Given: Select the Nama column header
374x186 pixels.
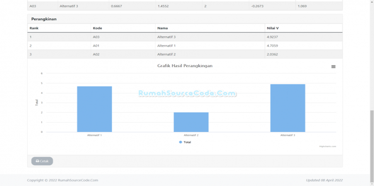Looking at the screenshot, I should (x=163, y=28).
